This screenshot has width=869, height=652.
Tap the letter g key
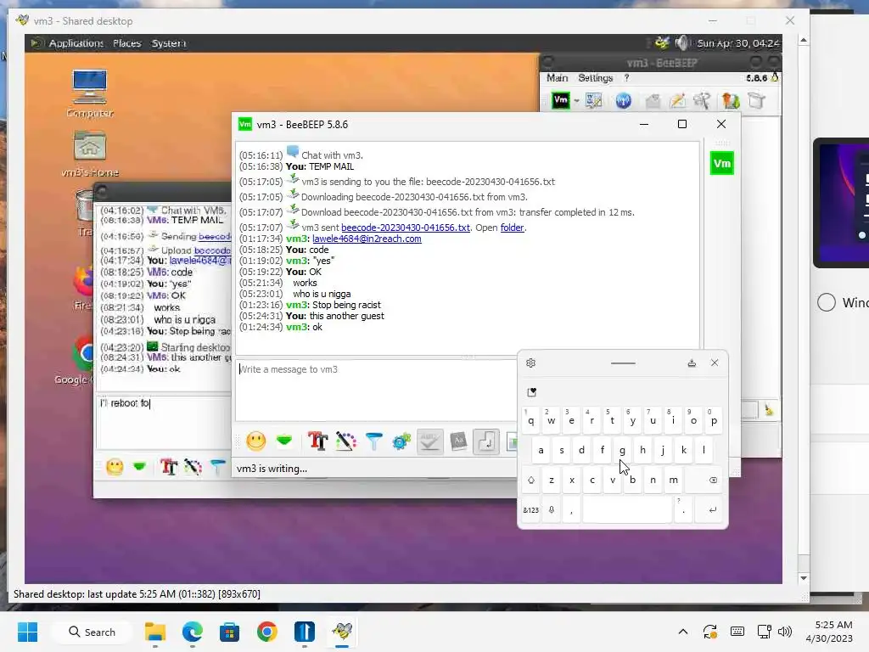pyautogui.click(x=622, y=450)
